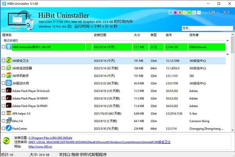
Task: Select the blue theme color swatch
Action: (170, 13)
